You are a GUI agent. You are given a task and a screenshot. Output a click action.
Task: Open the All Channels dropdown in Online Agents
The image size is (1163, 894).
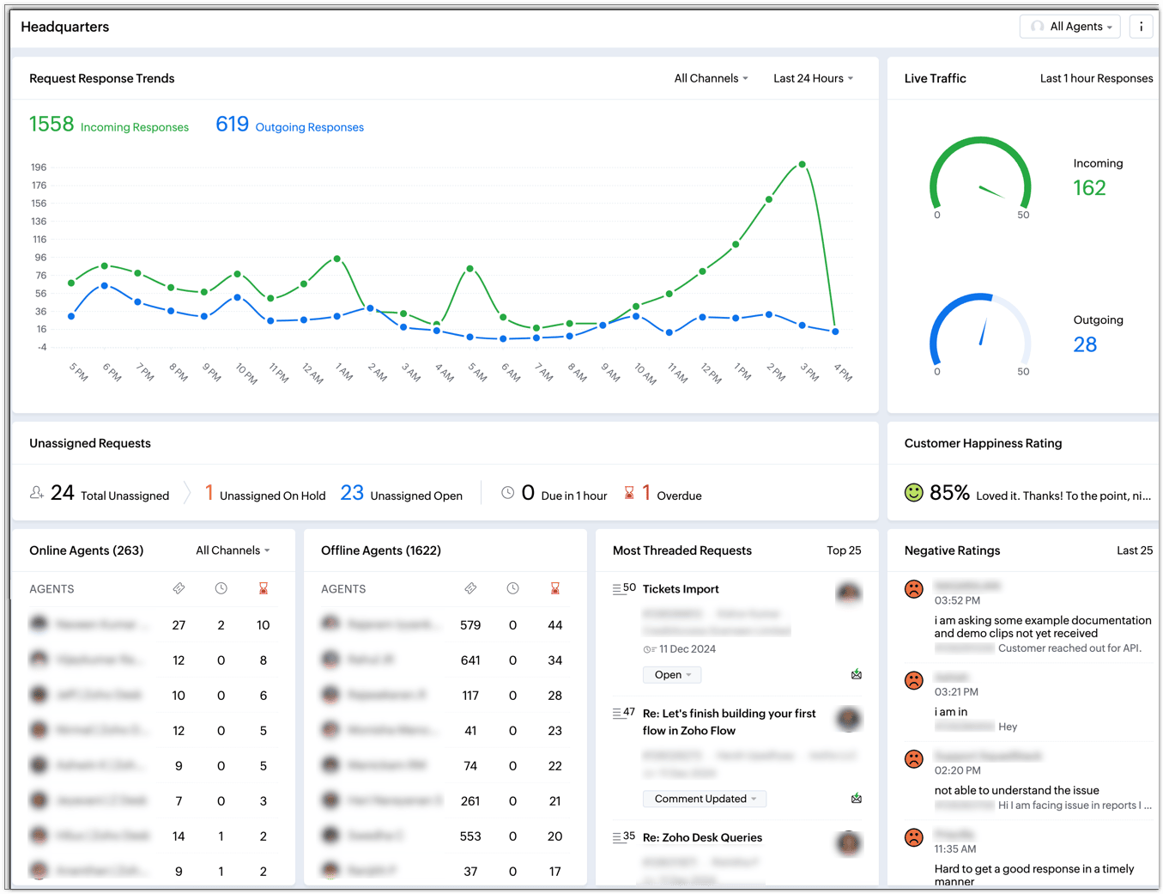[233, 550]
